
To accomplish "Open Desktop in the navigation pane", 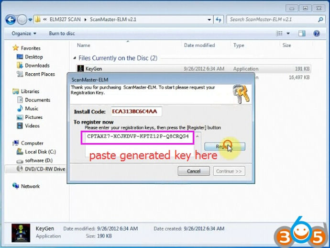I will click(x=34, y=57).
